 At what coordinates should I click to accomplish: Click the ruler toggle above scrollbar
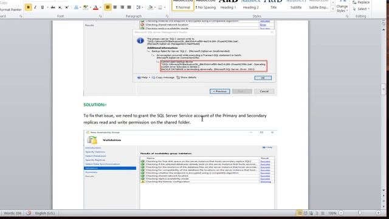tap(384, 23)
